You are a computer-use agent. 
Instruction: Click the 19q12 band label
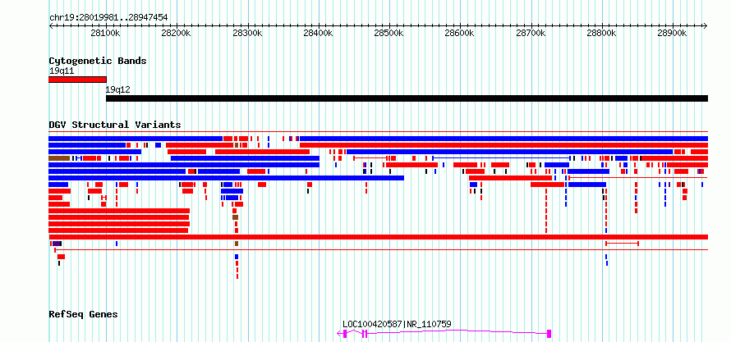point(118,89)
